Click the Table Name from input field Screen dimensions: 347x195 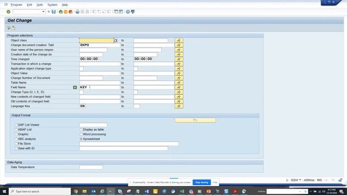coord(100,83)
